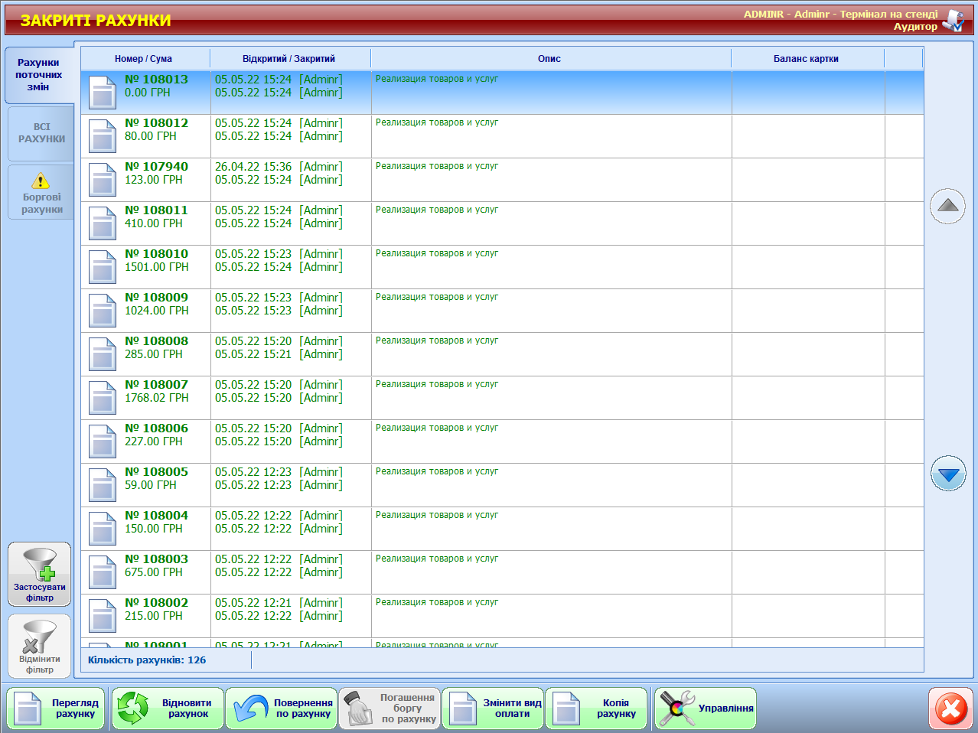Click Відновити рахунок green arrows icon

tap(133, 708)
